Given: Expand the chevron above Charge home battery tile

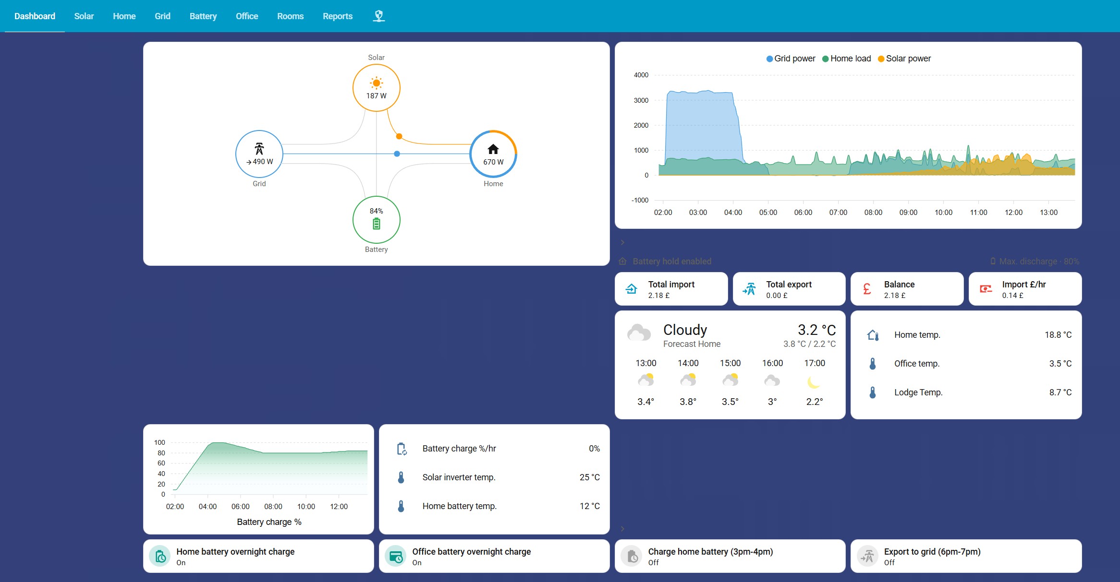Looking at the screenshot, I should point(622,529).
